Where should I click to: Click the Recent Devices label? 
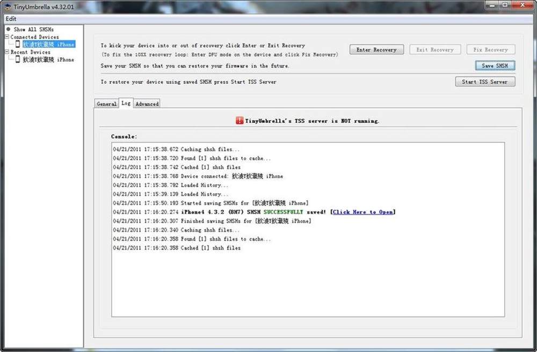click(x=31, y=52)
